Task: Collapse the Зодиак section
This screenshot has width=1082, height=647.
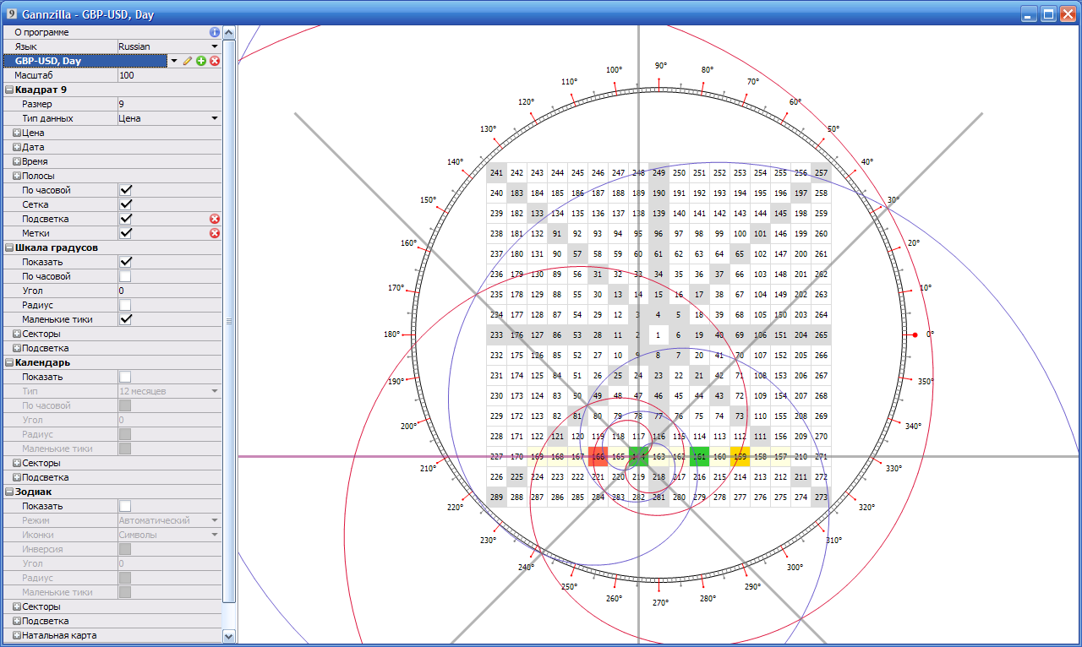Action: 8,492
